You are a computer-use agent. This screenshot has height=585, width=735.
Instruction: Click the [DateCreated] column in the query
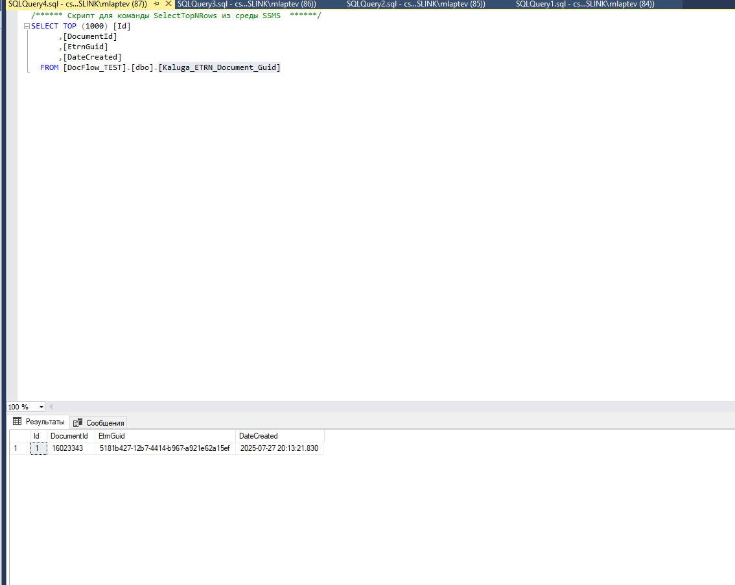pos(92,57)
